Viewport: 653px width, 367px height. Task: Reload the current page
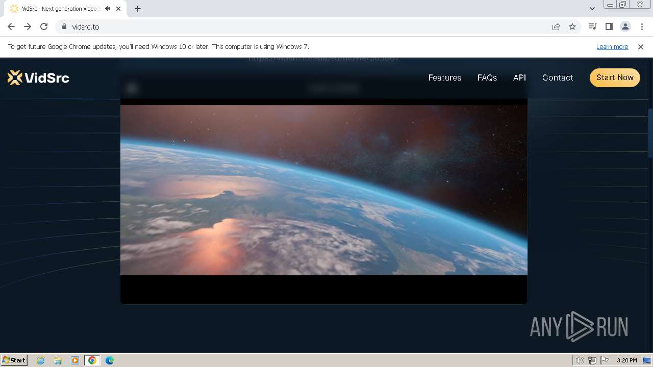(44, 27)
